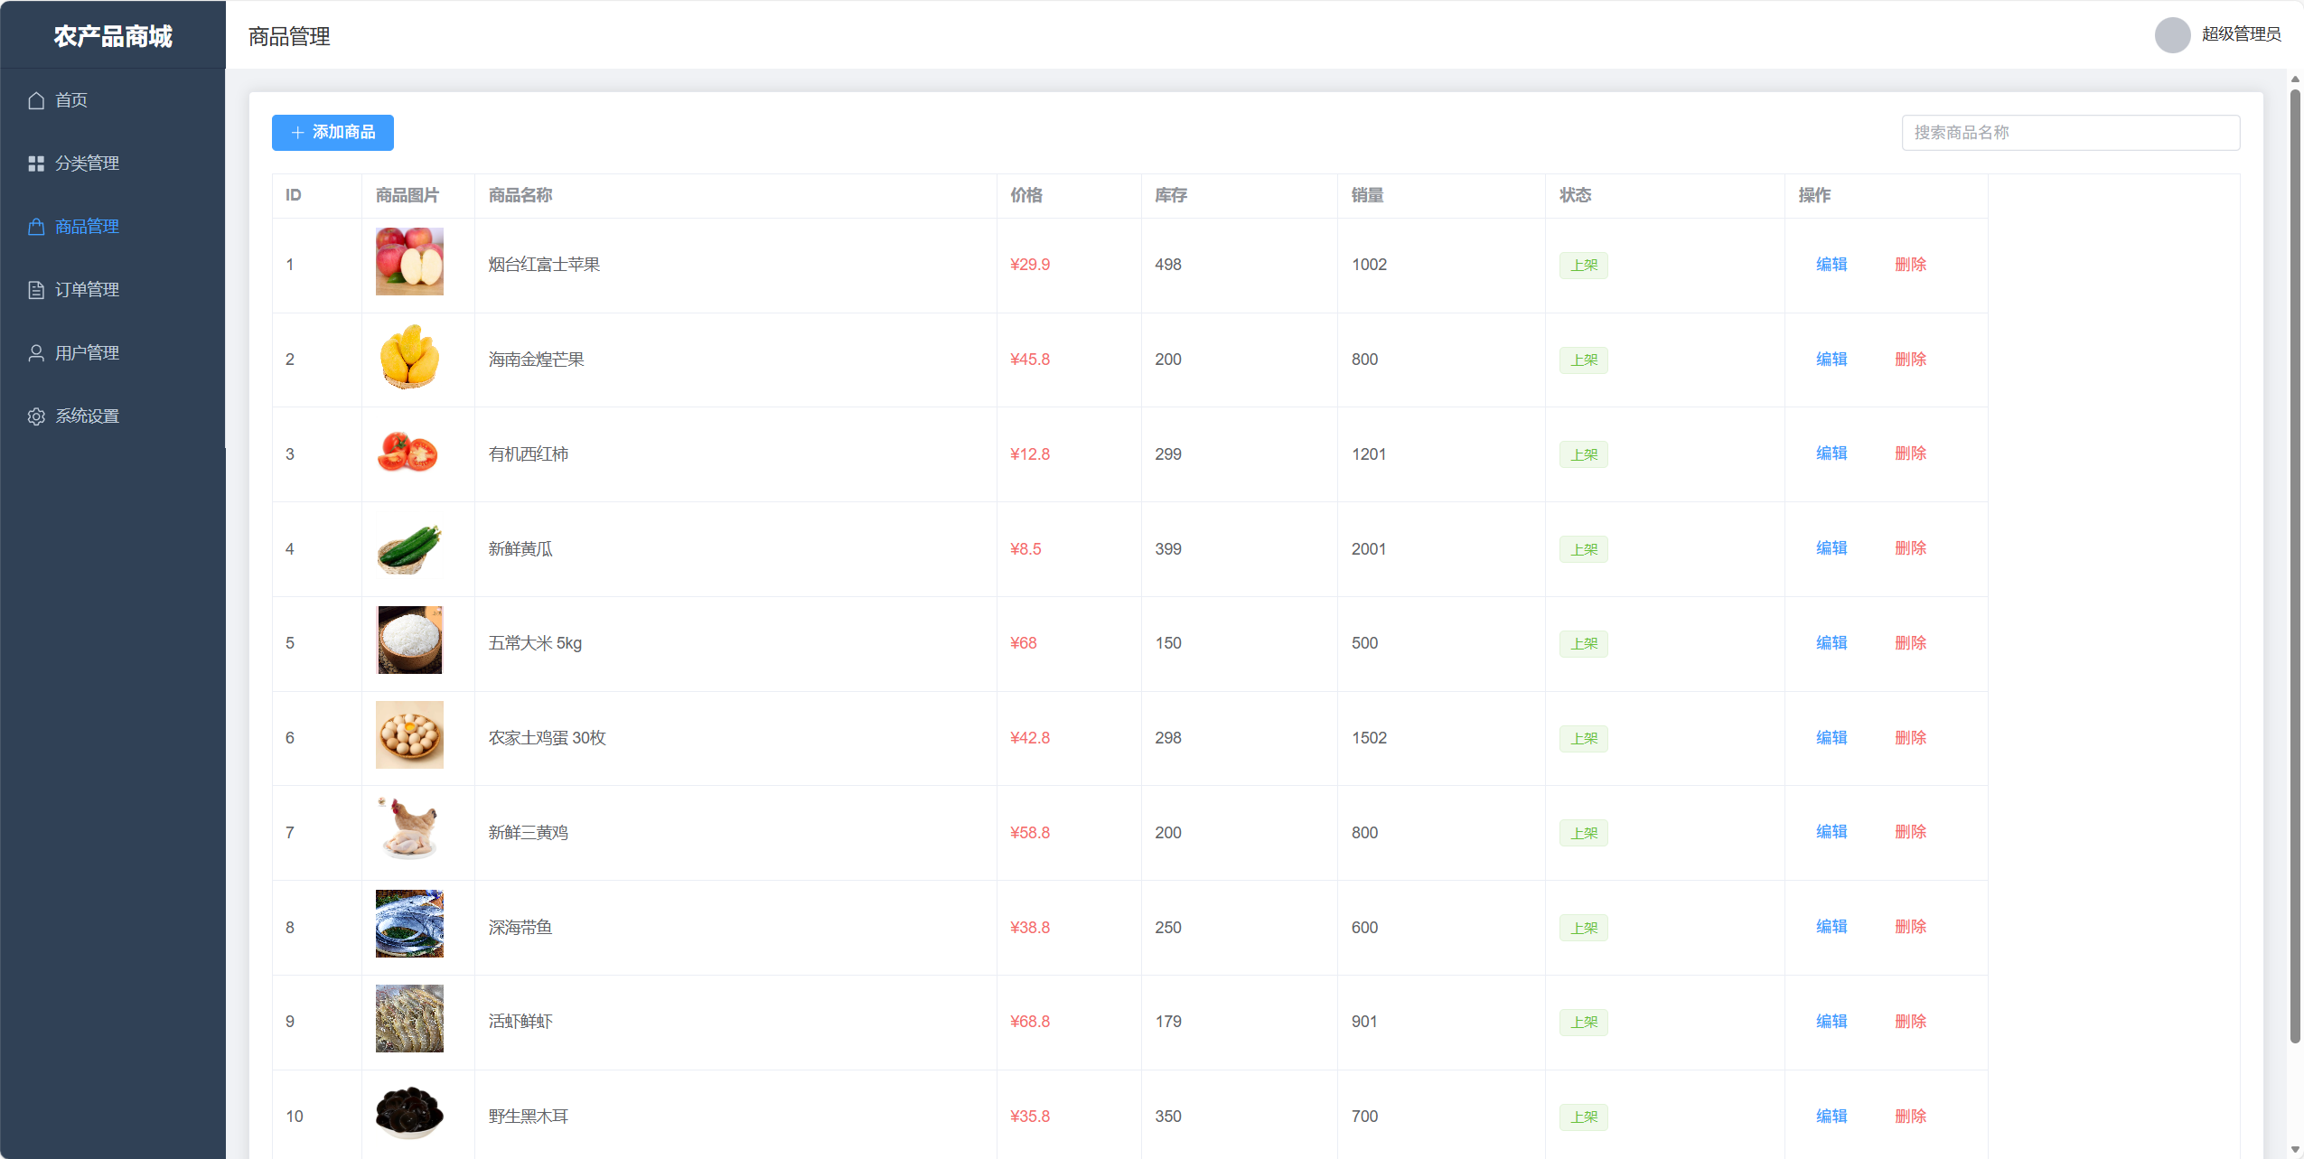2304x1159 pixels.
Task: Click the user management person icon
Action: tap(36, 353)
